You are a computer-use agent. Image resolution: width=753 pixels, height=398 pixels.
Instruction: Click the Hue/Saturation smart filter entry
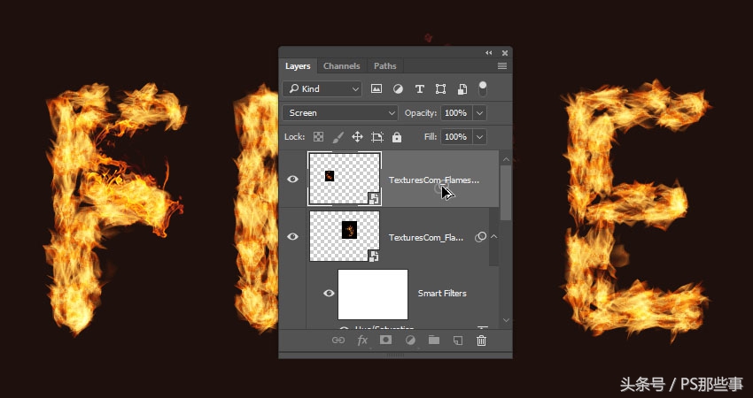[384, 328]
